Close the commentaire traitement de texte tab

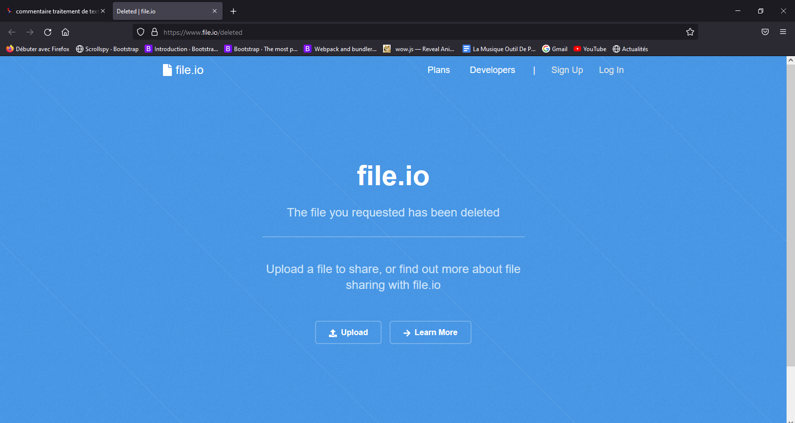tap(103, 11)
